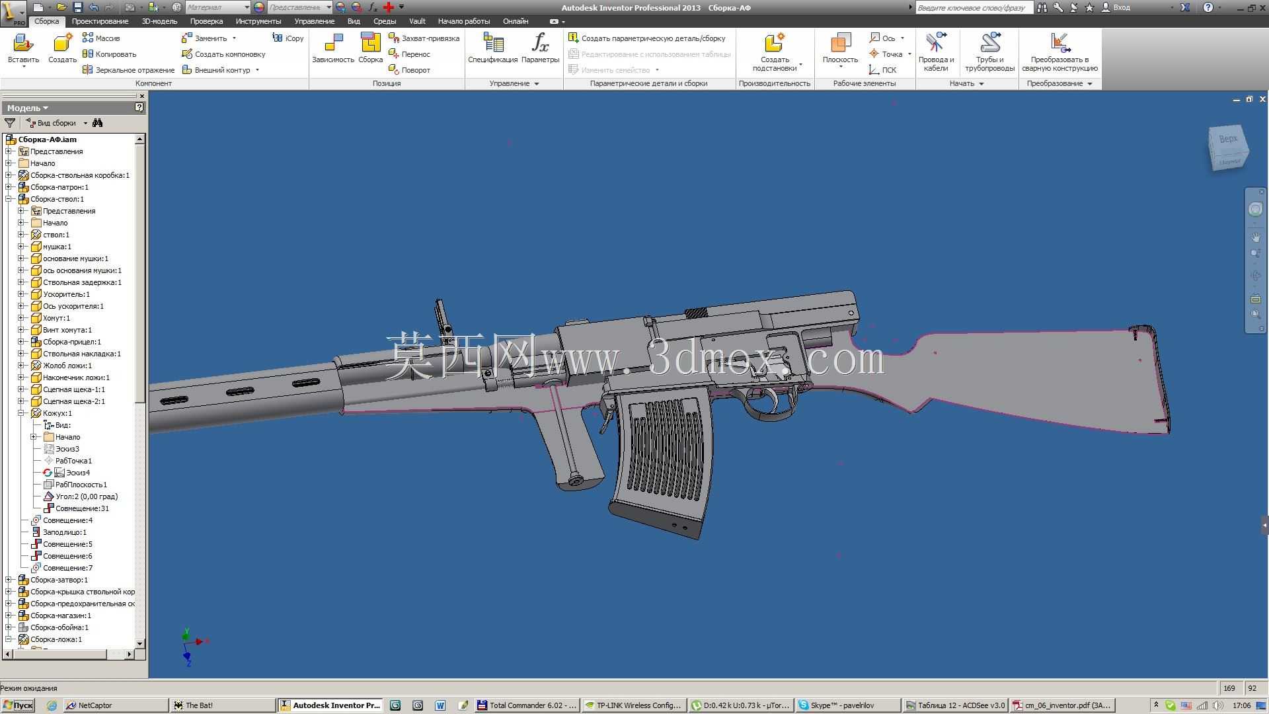1269x714 pixels.
Task: Select Эскиз4 in the model tree
Action: [x=77, y=473]
